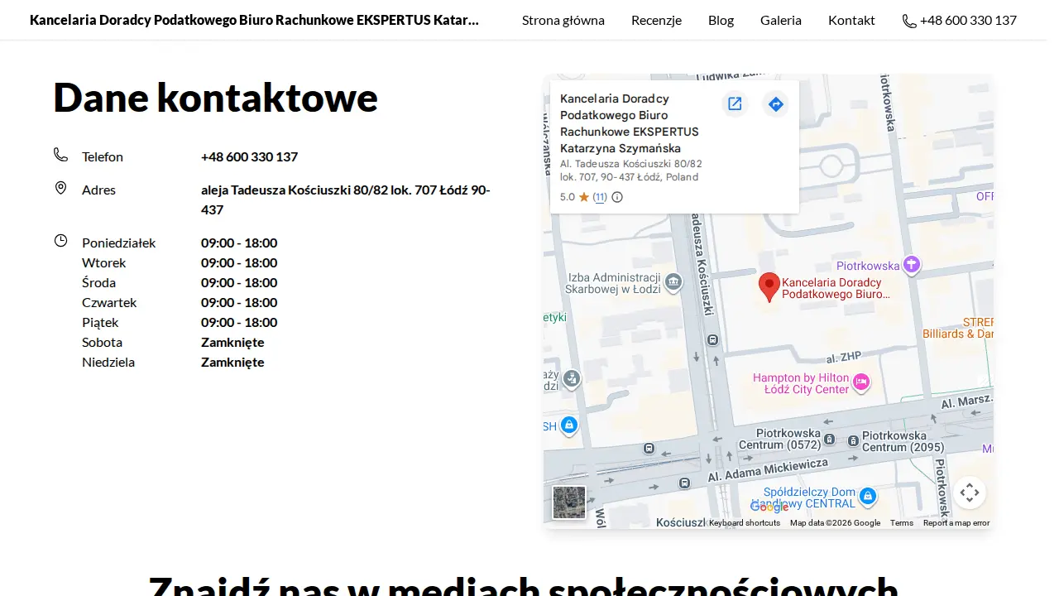Open the Kontakt page
The width and height of the screenshot is (1059, 596).
(x=851, y=20)
